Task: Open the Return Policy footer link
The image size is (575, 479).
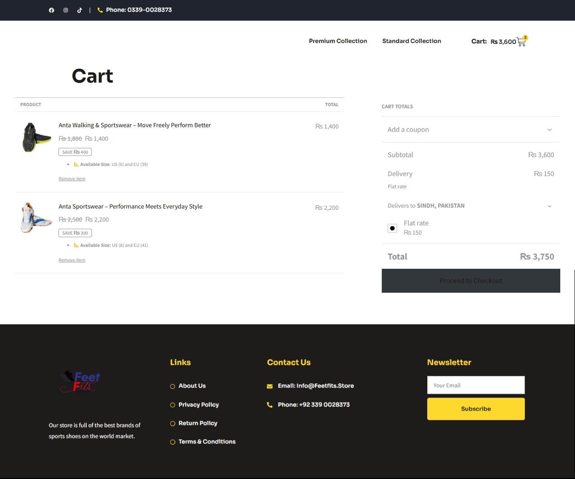Action: (x=198, y=423)
